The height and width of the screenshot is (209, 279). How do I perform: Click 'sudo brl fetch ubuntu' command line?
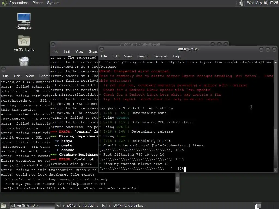(150, 108)
